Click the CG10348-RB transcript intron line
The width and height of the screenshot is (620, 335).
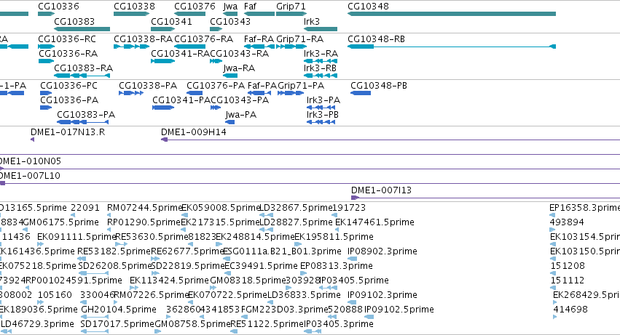[x=463, y=47]
